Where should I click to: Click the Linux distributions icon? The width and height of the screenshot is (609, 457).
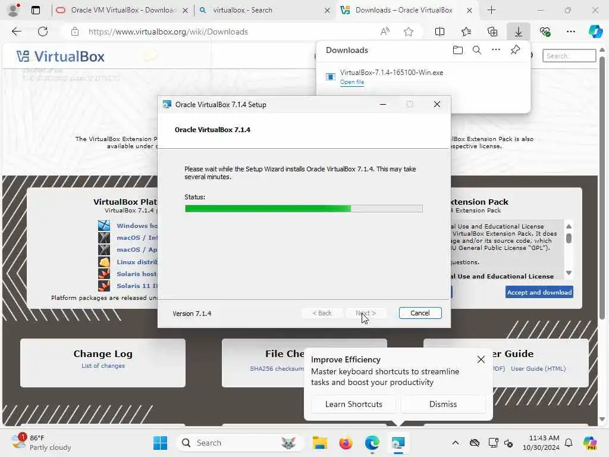coord(104,262)
